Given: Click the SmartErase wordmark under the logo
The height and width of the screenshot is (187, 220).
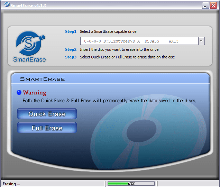Looking at the screenshot, I should pos(29,59).
